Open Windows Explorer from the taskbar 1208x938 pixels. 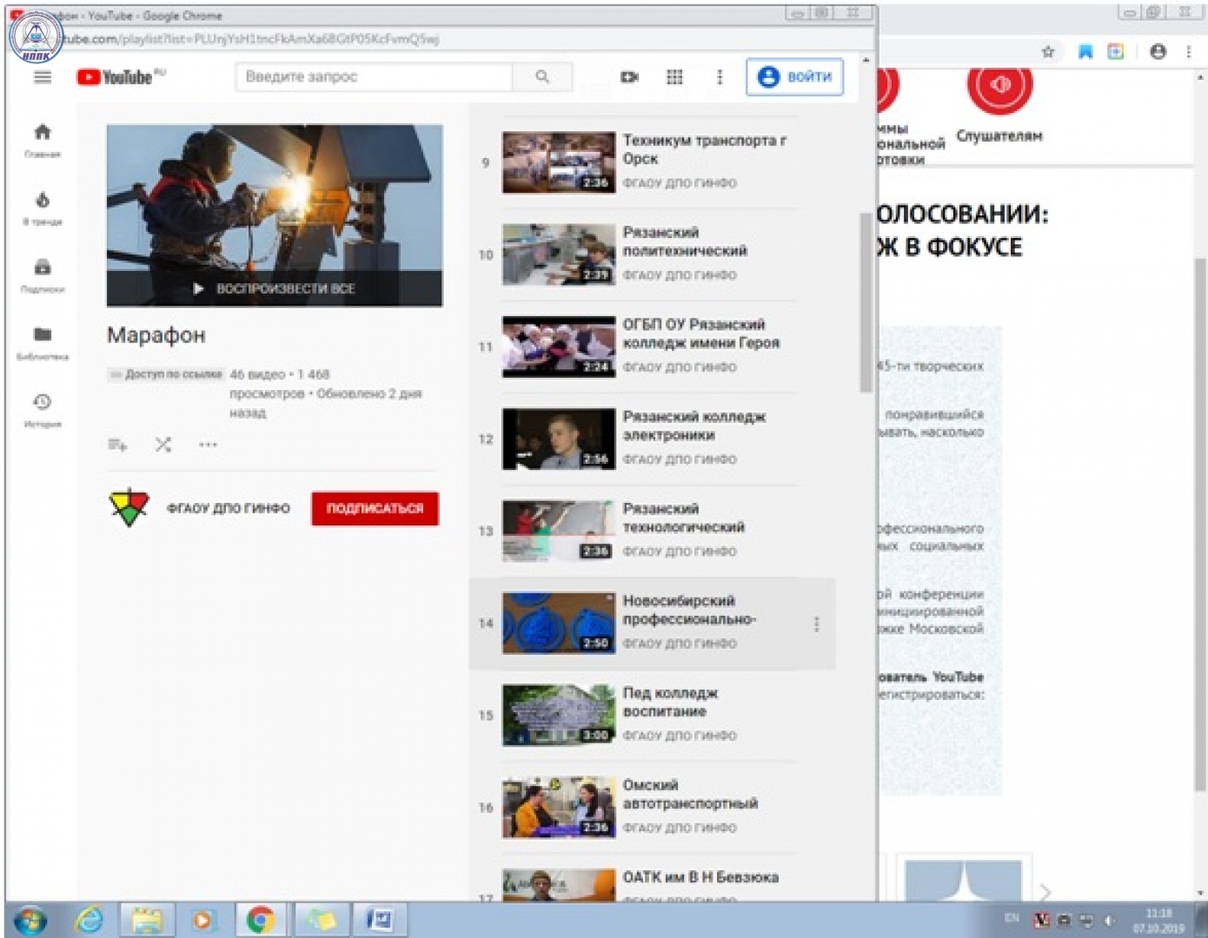[x=147, y=919]
